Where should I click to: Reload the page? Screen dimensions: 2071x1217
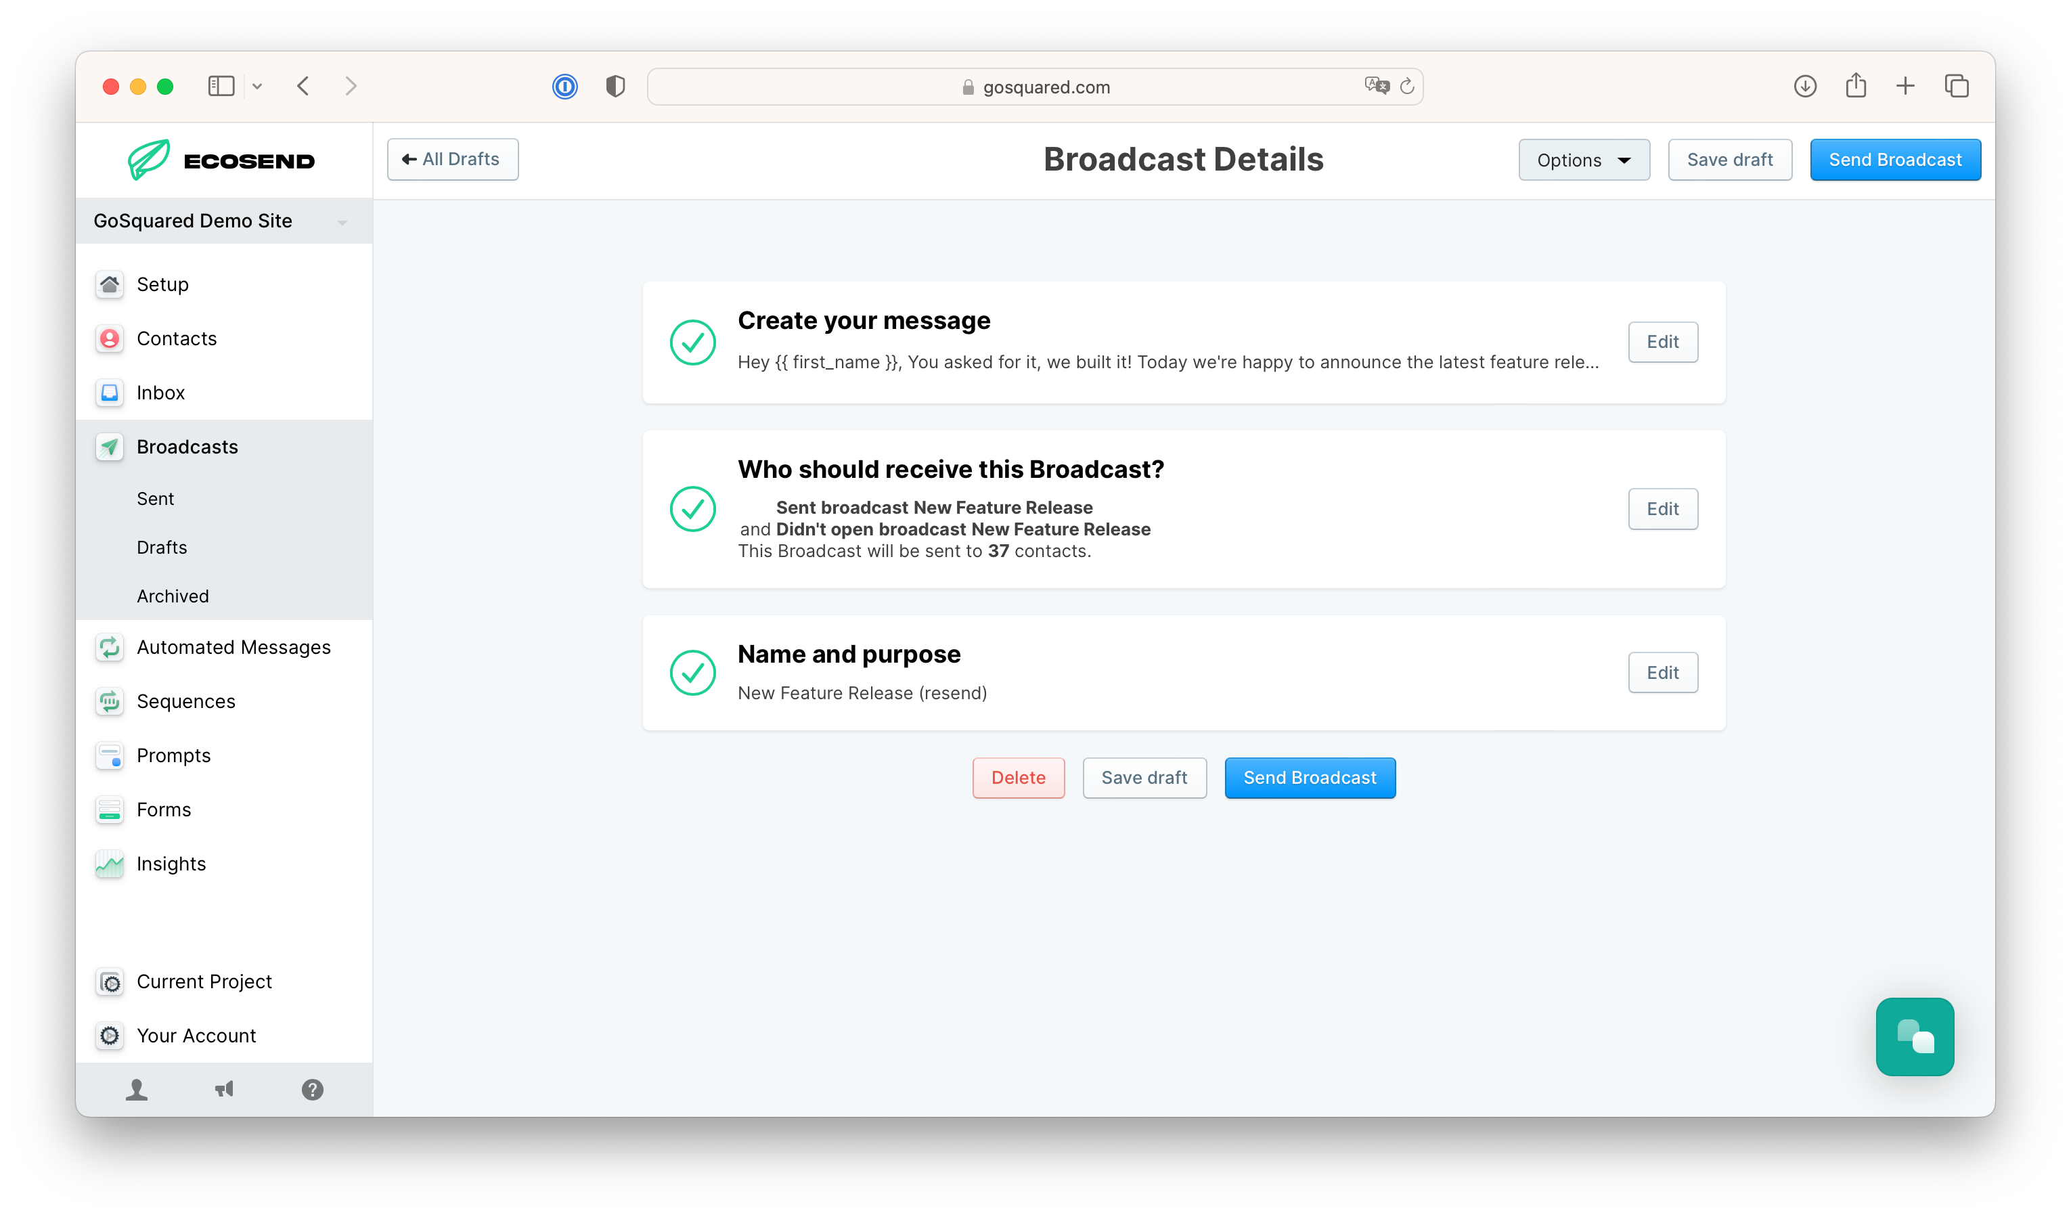coord(1407,86)
